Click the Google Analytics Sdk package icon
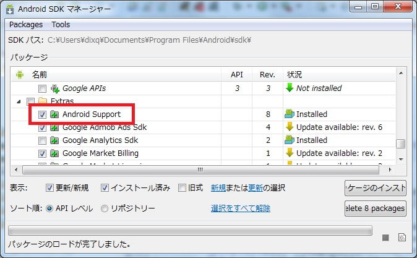Image resolution: width=417 pixels, height=258 pixels. [54, 140]
